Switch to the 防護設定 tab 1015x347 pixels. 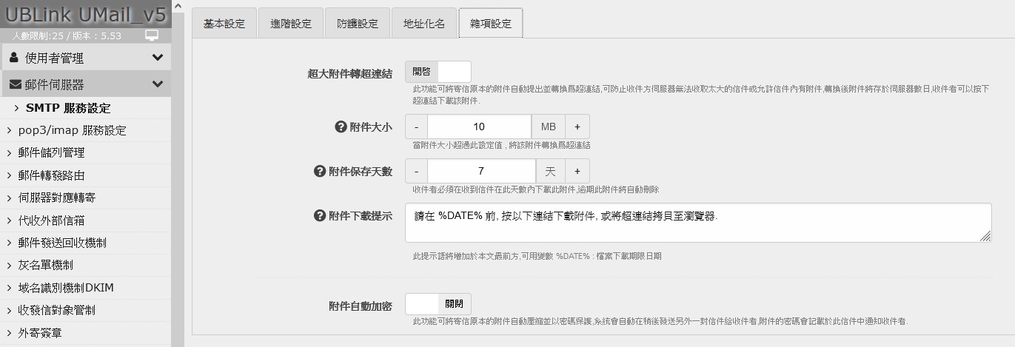pyautogui.click(x=357, y=23)
